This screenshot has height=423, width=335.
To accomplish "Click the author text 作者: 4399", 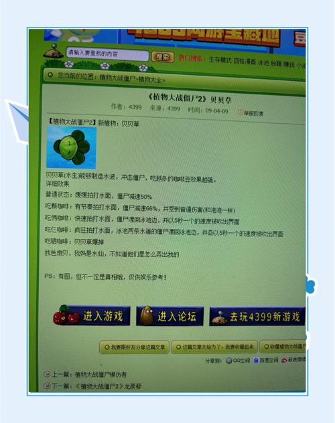I will (127, 107).
